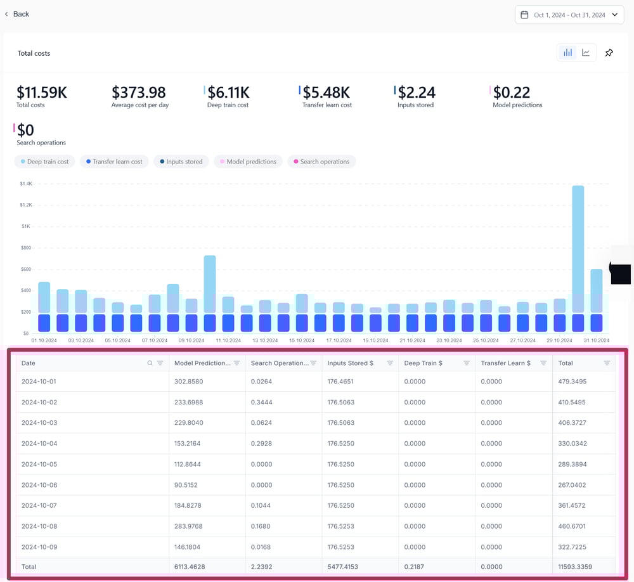The width and height of the screenshot is (634, 582).
Task: Toggle Deep train cost legend series
Action: pyautogui.click(x=44, y=162)
